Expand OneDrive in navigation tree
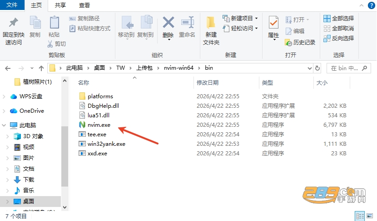The image size is (377, 221). 4,111
